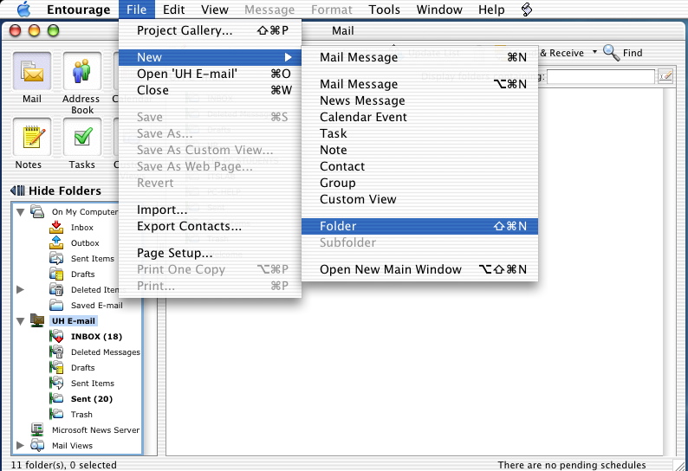Collapse the On My Computer tree
This screenshot has height=471, width=688.
click(x=20, y=212)
